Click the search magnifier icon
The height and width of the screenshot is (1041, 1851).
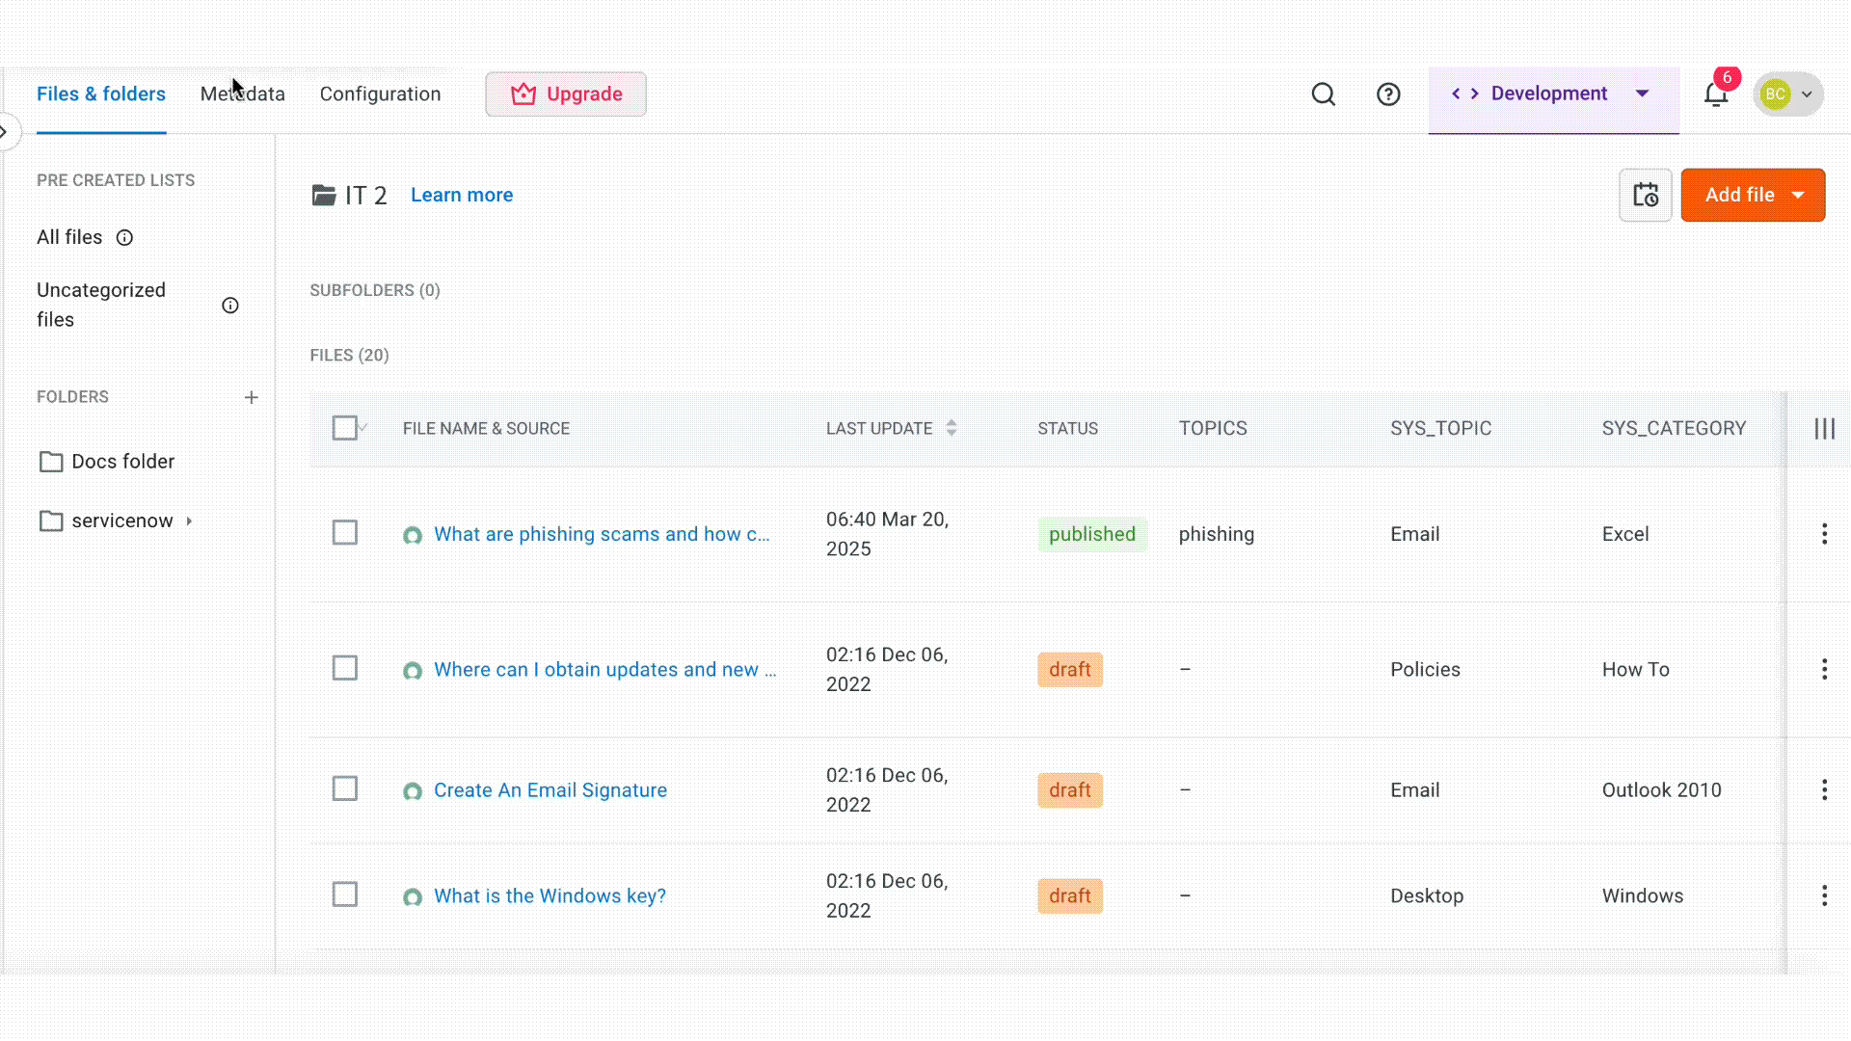[x=1324, y=94]
